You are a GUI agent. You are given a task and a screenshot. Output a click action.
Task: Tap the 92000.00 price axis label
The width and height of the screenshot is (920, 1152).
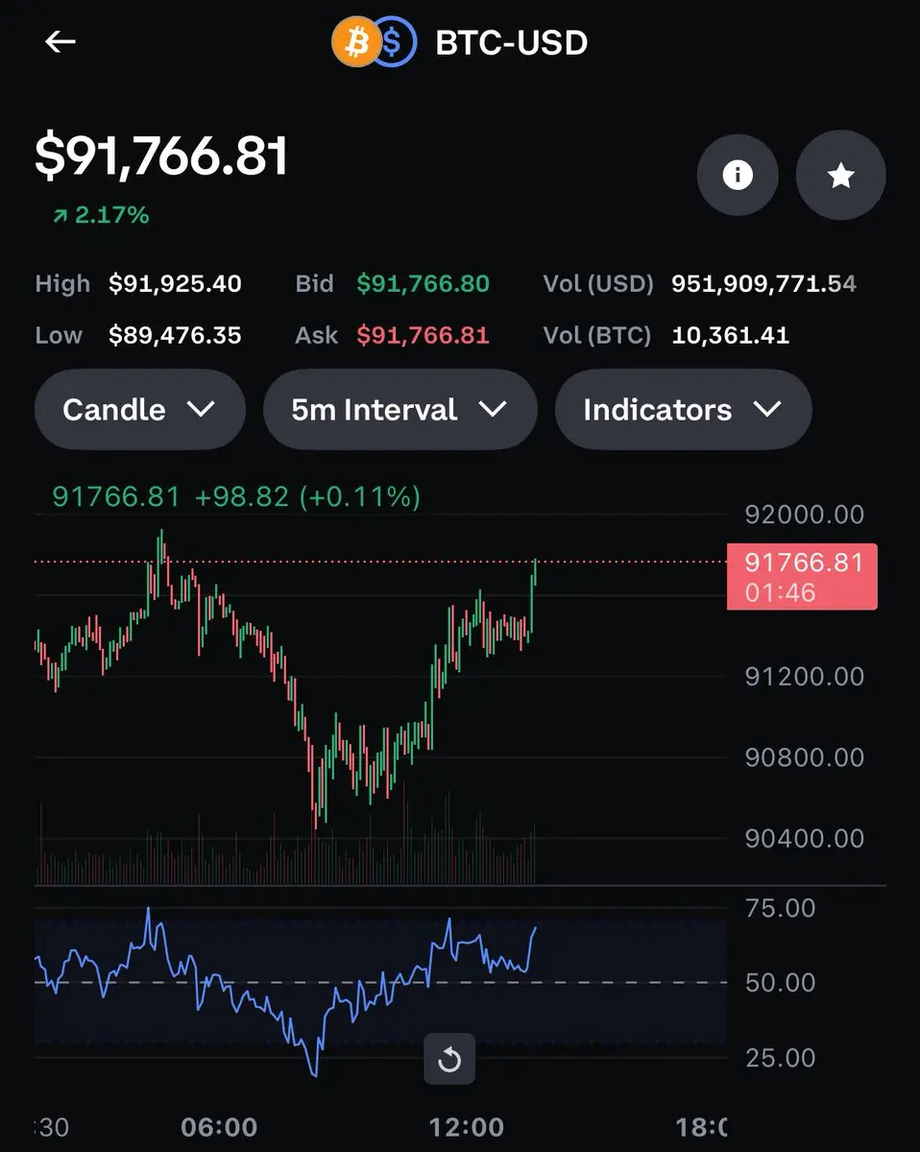tap(805, 515)
